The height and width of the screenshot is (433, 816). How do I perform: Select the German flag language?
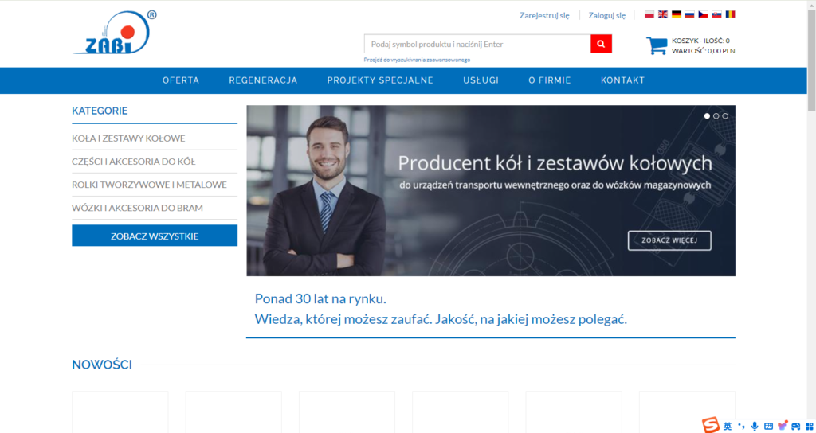click(676, 14)
